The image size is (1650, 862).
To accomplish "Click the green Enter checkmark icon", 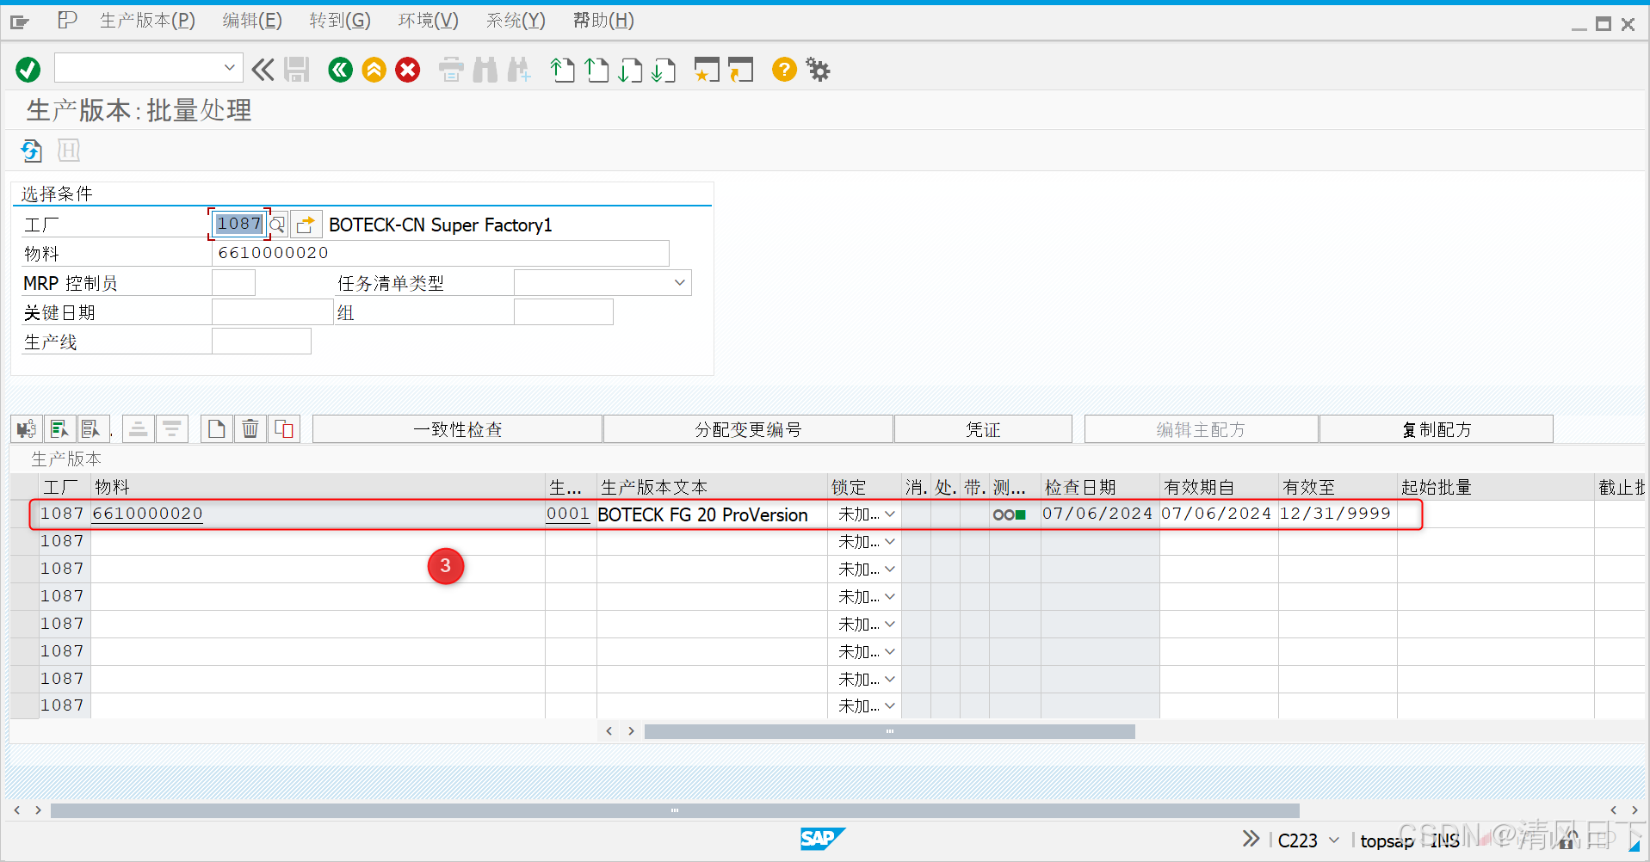I will click(x=28, y=70).
